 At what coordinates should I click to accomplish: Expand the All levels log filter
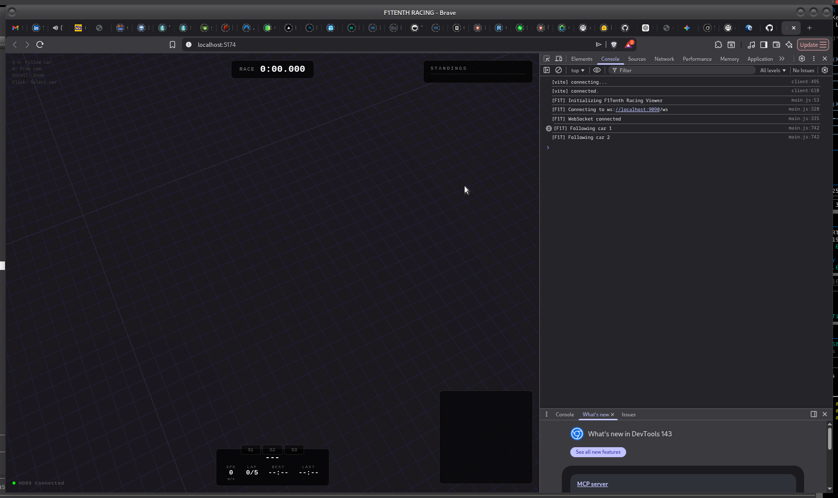point(772,70)
